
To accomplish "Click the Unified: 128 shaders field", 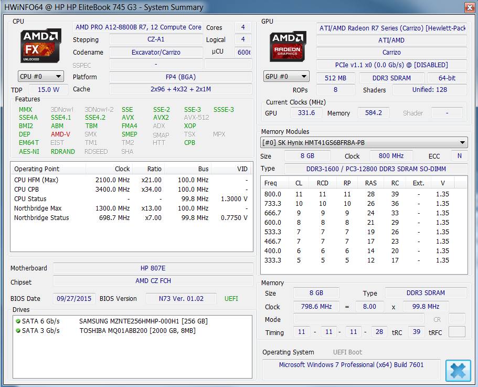I will point(430,90).
